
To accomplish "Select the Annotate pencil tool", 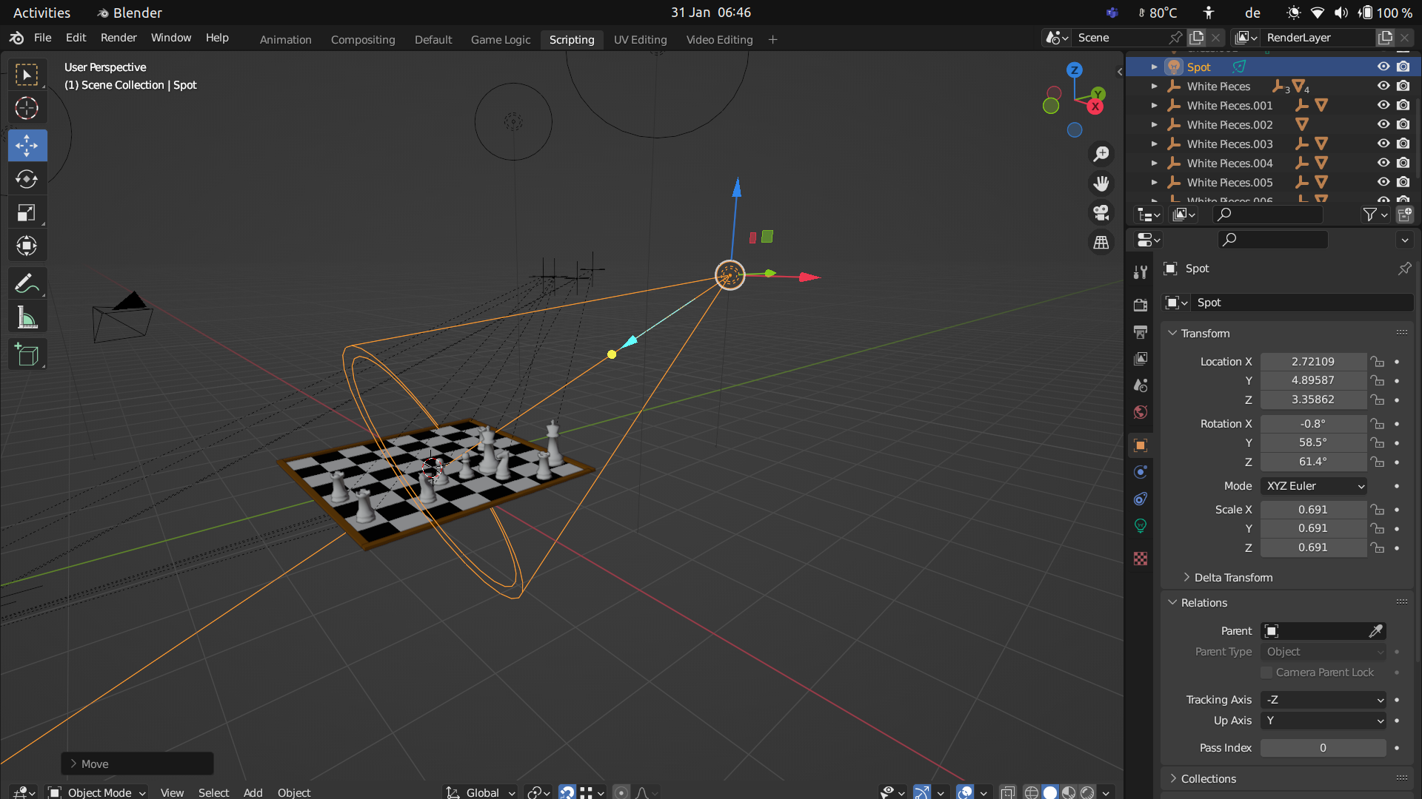I will 27,283.
